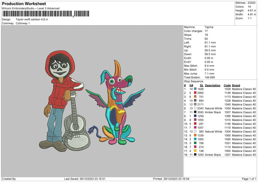Click the width value '4.81 in'
Screen dimensions: 258x182
pos(252,15)
